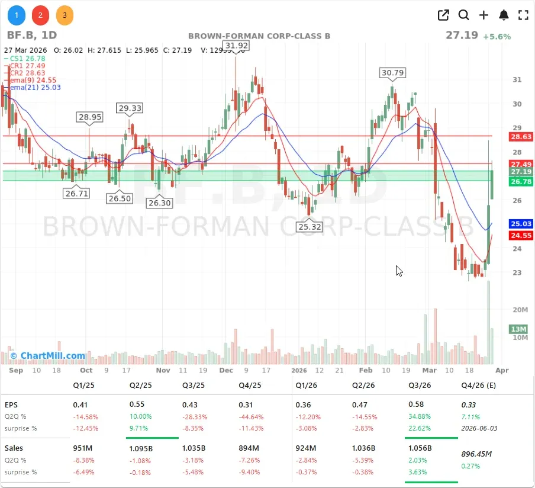Open alerts via the bell icon

[x=504, y=15]
